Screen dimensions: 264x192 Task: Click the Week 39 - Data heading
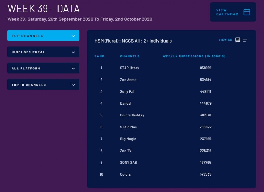44,9
